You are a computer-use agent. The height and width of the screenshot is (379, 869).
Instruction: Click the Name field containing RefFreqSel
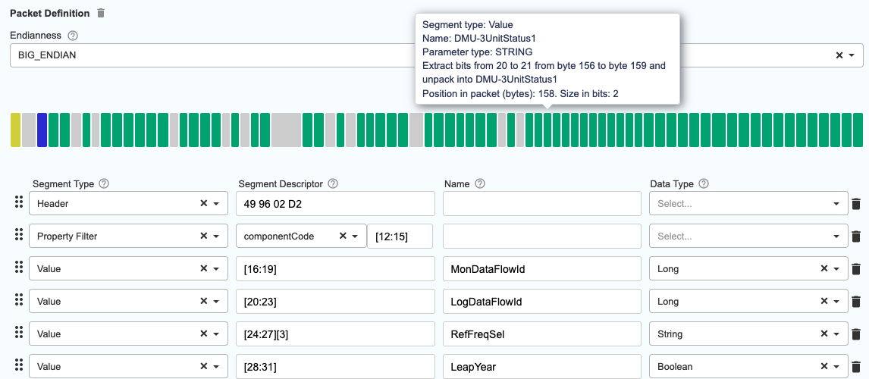pos(541,334)
